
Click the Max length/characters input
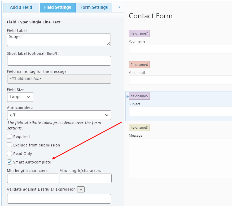click(x=85, y=178)
